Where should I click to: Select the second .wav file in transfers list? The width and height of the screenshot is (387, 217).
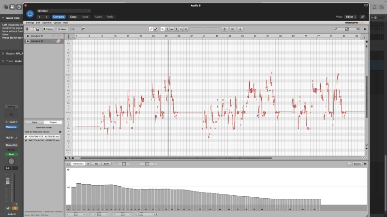tap(44, 140)
